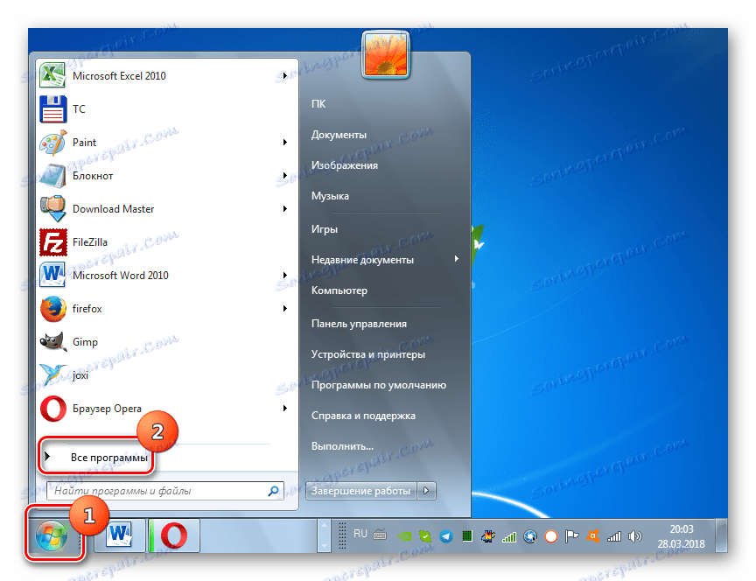Launch joxi via the hummingbird icon
Screen dimensions: 756x581
coord(53,375)
